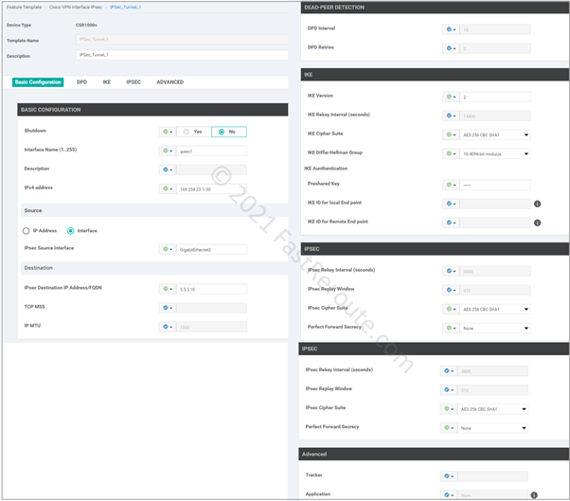Open the scope selector icon for Application
This screenshot has height=501, width=570.
click(x=449, y=494)
